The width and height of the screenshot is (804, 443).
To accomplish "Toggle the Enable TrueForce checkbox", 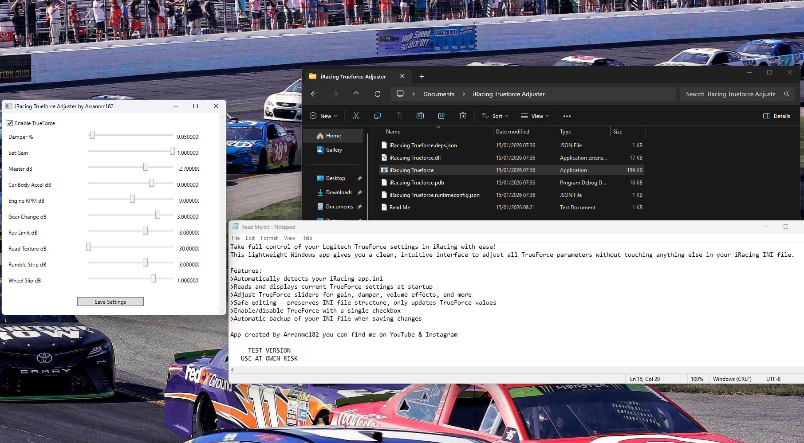I will click(10, 123).
